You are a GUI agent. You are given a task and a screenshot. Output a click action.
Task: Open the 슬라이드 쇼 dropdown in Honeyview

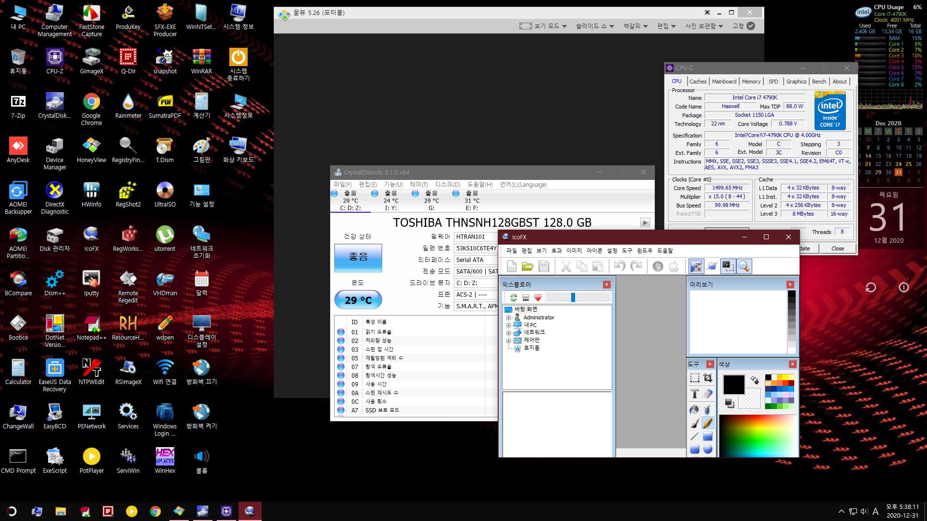[595, 26]
